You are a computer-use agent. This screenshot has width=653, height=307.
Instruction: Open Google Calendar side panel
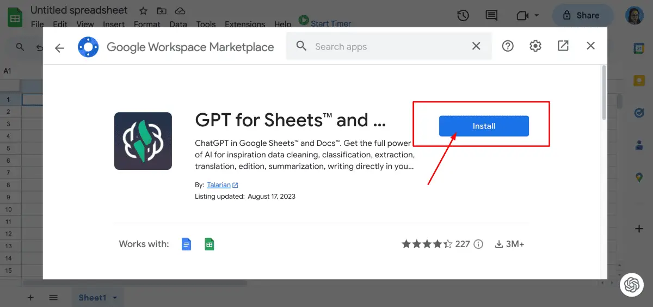tap(639, 48)
